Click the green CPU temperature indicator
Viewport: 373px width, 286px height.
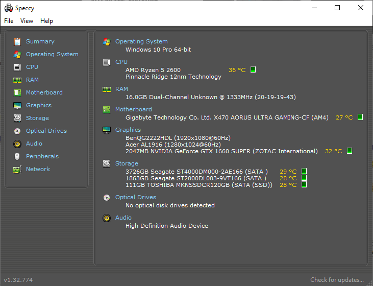253,70
